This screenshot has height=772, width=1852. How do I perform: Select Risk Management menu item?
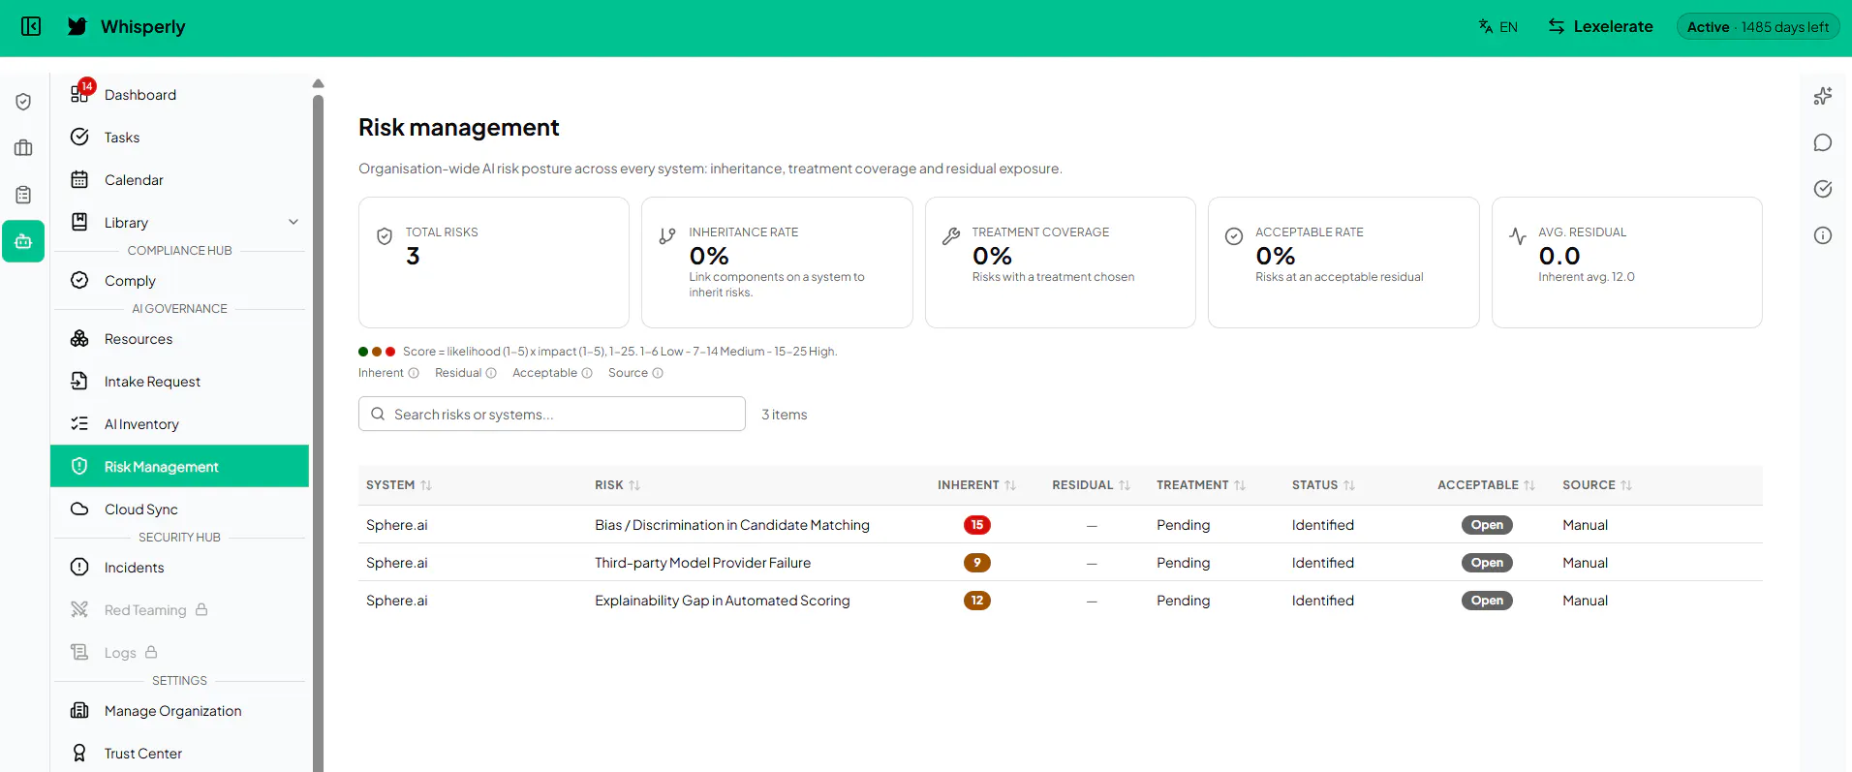179,466
